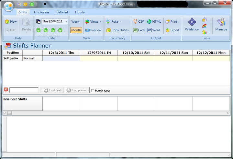Open the date picker dropdown arrow
The height and width of the screenshot is (159, 233).
[66, 22]
